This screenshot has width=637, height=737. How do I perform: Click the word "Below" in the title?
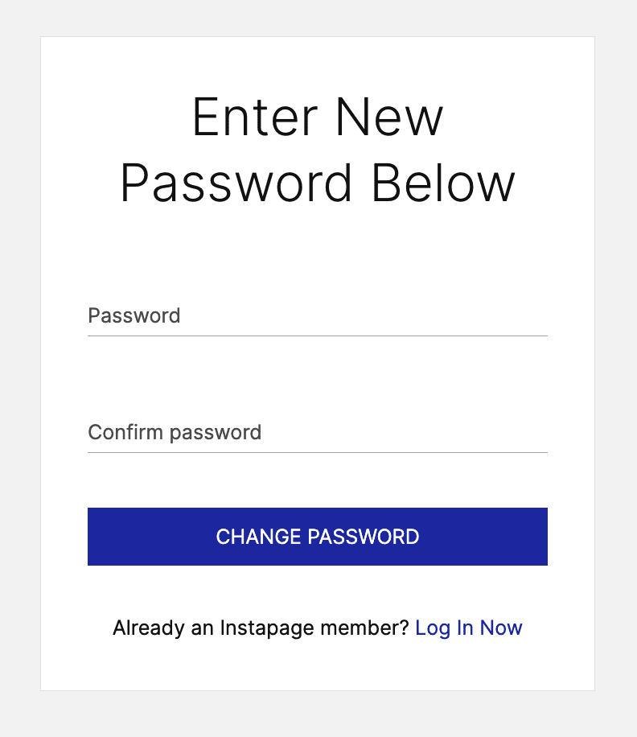tap(444, 183)
